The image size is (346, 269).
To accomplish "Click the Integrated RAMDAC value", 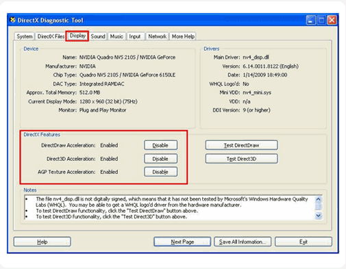I will pyautogui.click(x=102, y=84).
